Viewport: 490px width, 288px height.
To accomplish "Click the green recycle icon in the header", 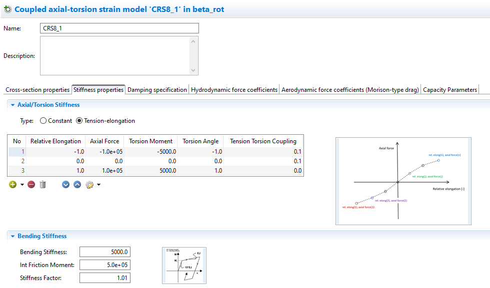I will [x=7, y=9].
